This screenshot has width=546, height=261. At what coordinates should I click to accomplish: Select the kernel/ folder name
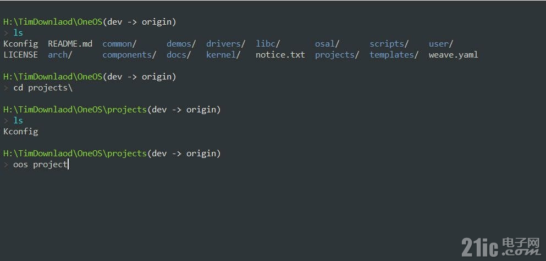click(223, 55)
